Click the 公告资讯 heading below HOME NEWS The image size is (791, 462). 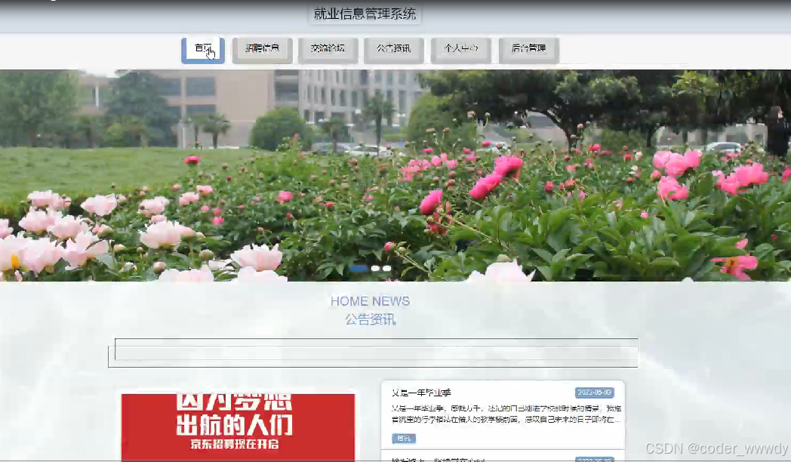[371, 319]
